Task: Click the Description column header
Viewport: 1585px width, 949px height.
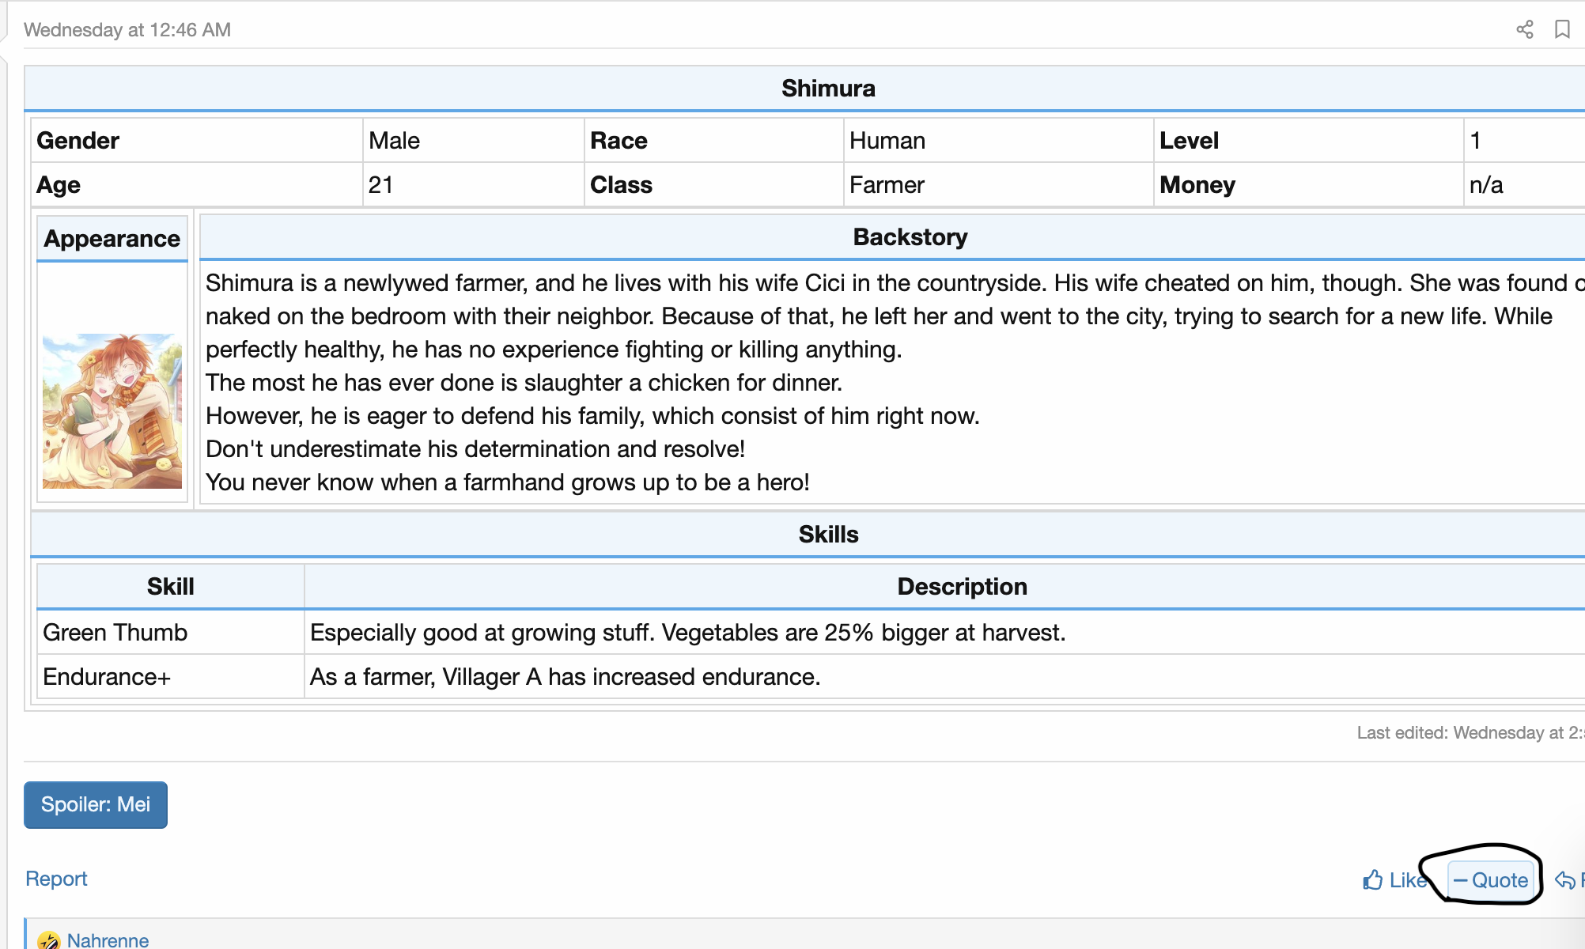Action: (x=961, y=587)
